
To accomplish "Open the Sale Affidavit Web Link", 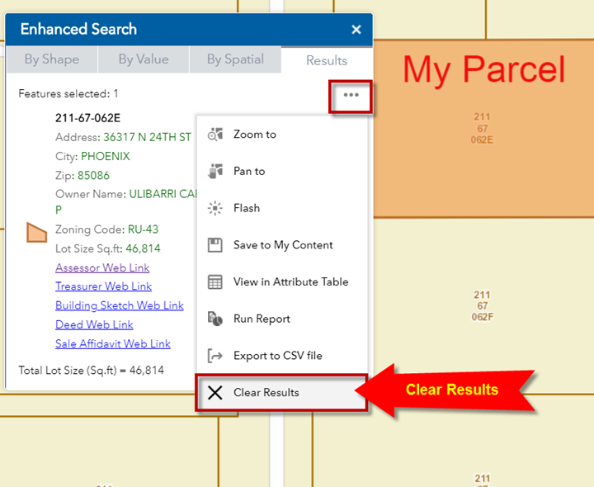I will tap(112, 343).
